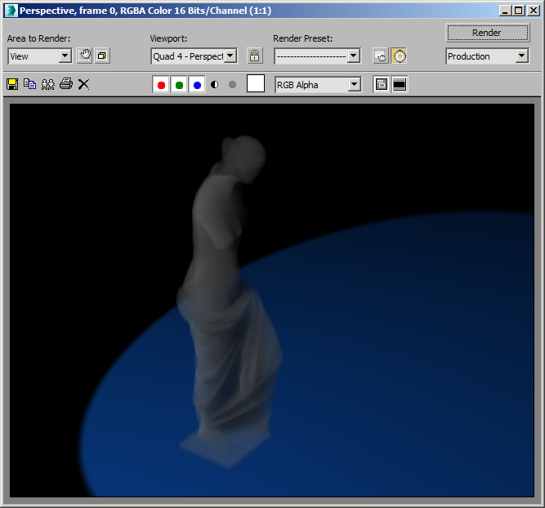Print the rendered image
This screenshot has width=545, height=508.
tap(66, 84)
